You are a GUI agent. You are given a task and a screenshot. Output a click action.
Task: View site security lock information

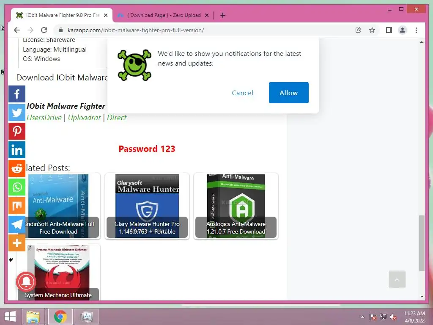click(x=61, y=30)
